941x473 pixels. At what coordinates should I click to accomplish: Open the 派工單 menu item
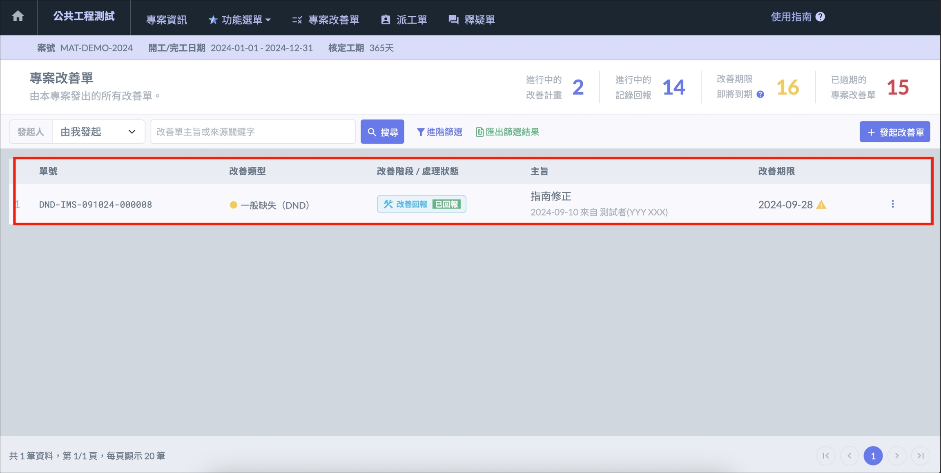[x=404, y=20]
